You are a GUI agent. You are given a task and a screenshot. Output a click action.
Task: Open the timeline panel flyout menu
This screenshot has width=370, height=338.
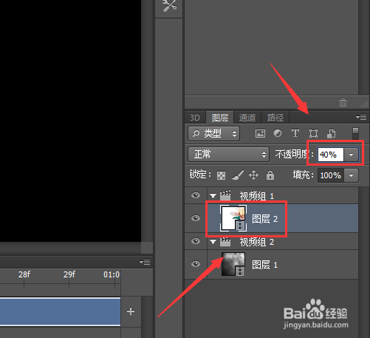pyautogui.click(x=145, y=262)
